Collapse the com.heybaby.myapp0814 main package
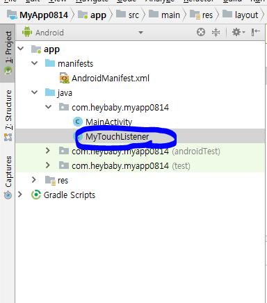The height and width of the screenshot is (303, 267). (49, 107)
